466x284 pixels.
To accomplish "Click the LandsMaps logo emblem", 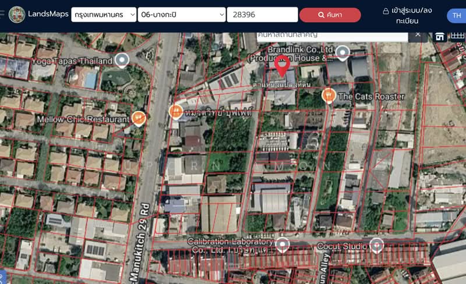I will click(x=17, y=15).
